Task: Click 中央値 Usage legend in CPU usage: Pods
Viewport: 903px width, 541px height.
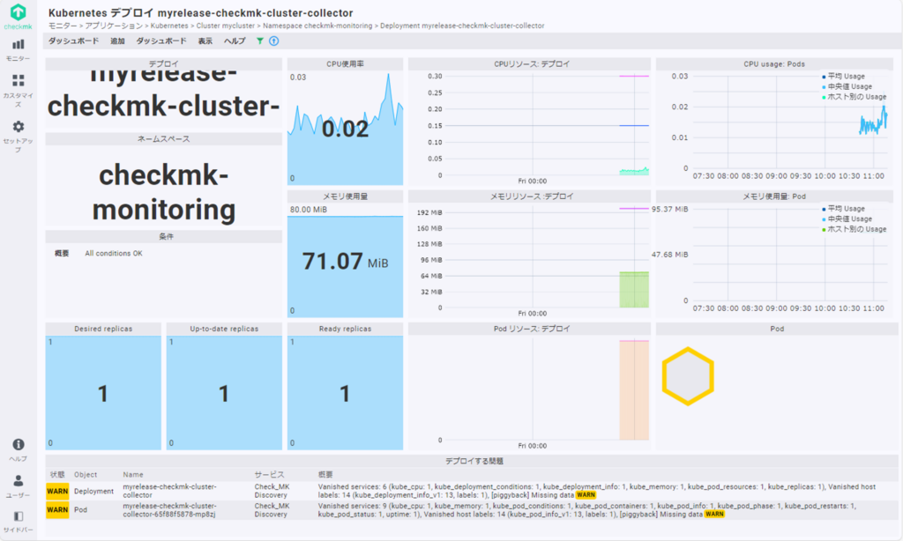Action: pyautogui.click(x=847, y=86)
